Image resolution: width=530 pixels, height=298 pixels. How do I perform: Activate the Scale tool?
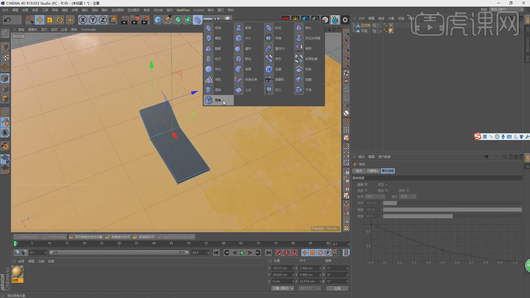coord(50,20)
